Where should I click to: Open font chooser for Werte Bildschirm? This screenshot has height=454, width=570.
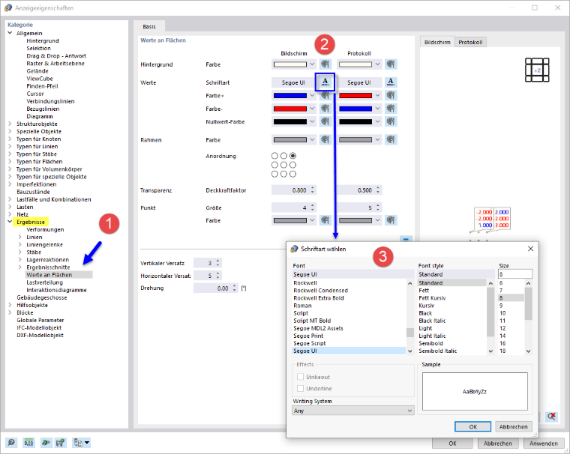point(325,82)
